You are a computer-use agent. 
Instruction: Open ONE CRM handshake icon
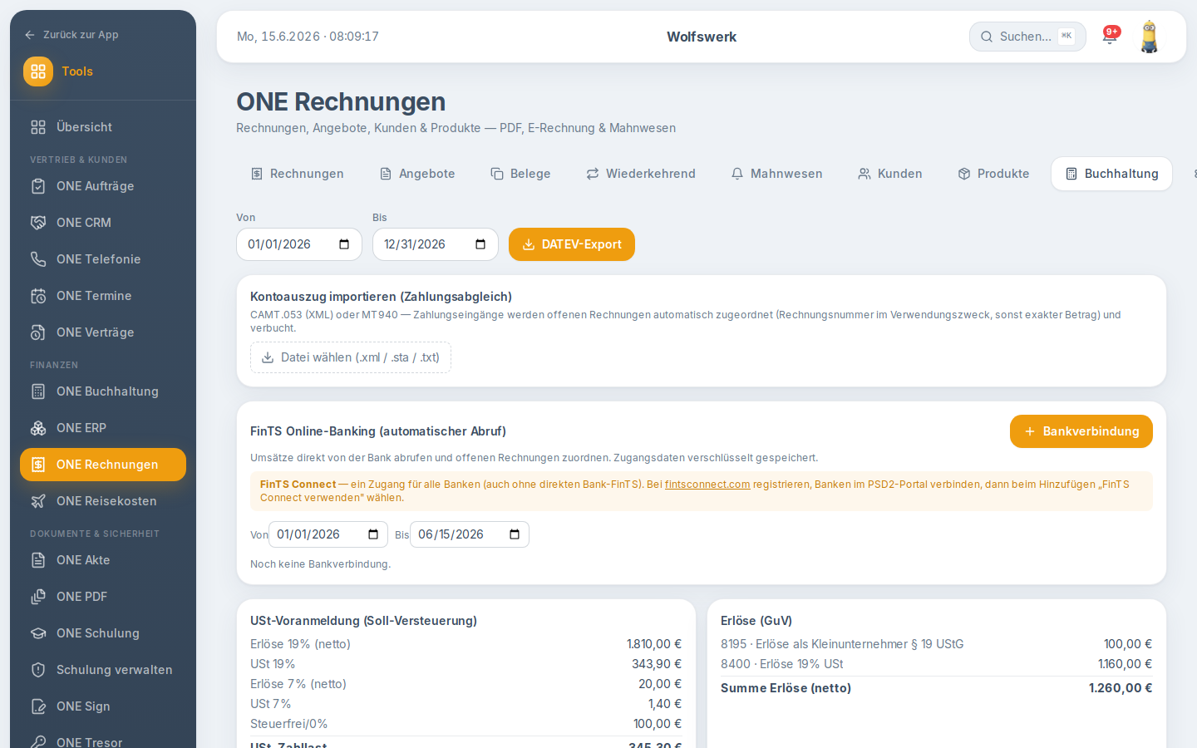pyautogui.click(x=38, y=223)
